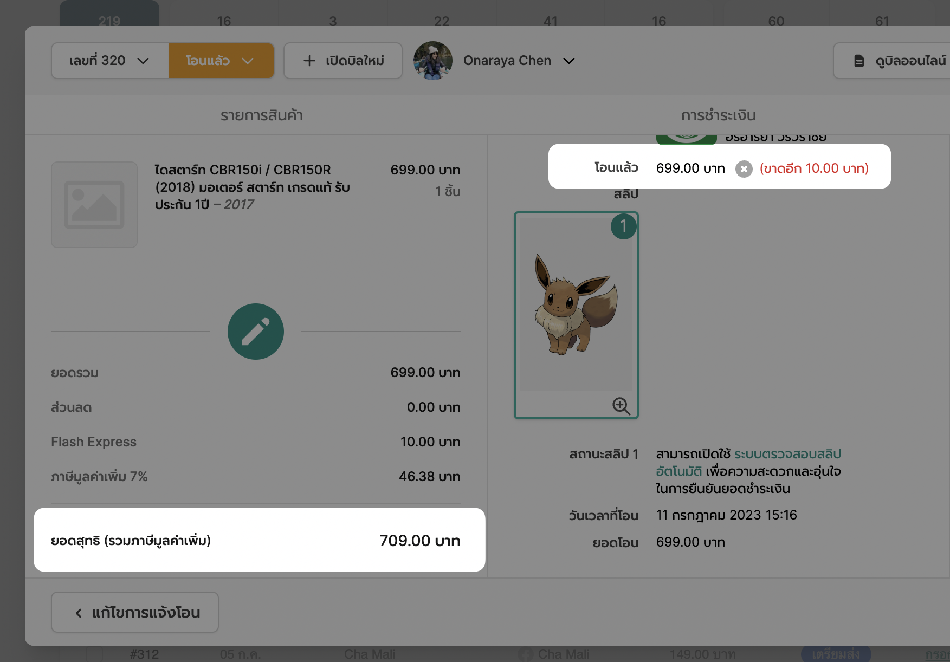Image resolution: width=950 pixels, height=662 pixels.
Task: Click the แก้ไขการแจ้งโอน back button
Action: tap(135, 612)
